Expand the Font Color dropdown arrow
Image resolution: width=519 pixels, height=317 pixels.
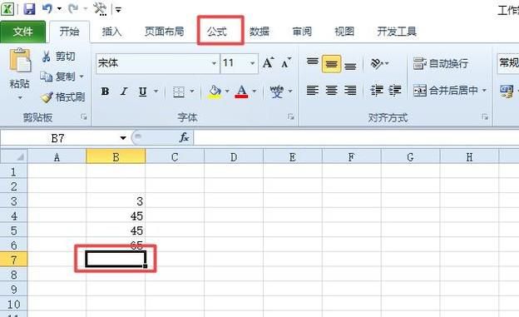pos(255,91)
